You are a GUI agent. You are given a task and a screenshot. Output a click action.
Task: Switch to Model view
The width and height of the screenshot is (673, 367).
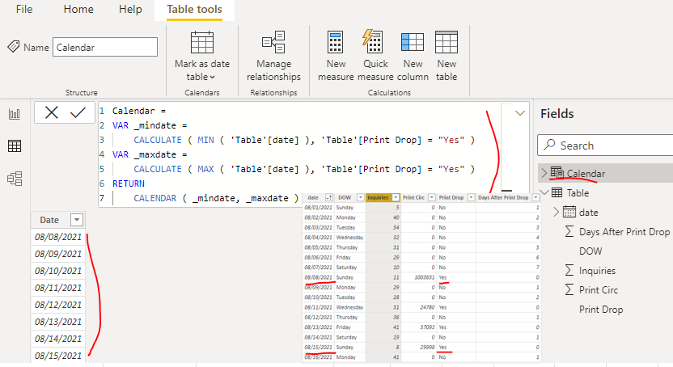point(15,179)
